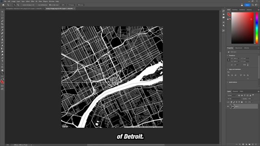The width and height of the screenshot is (260, 146).
Task: Open the Window menu
Action: [52, 1]
